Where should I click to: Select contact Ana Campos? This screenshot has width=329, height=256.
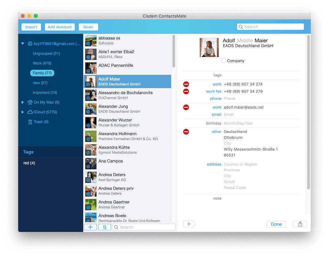128,164
